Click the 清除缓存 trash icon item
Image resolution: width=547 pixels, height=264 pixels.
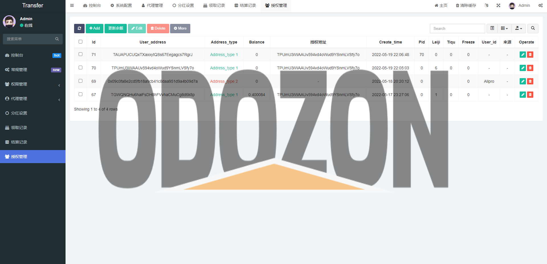[x=466, y=5]
